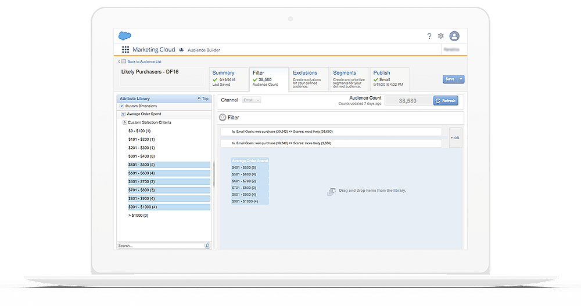The width and height of the screenshot is (581, 306).
Task: Open the app launcher grid icon
Action: point(125,50)
